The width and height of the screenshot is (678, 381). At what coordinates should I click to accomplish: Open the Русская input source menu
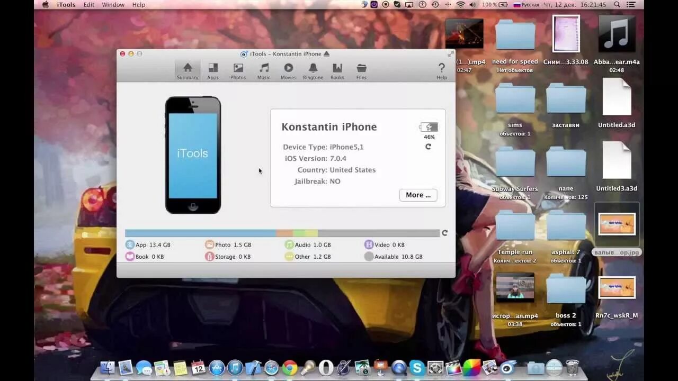click(x=527, y=5)
